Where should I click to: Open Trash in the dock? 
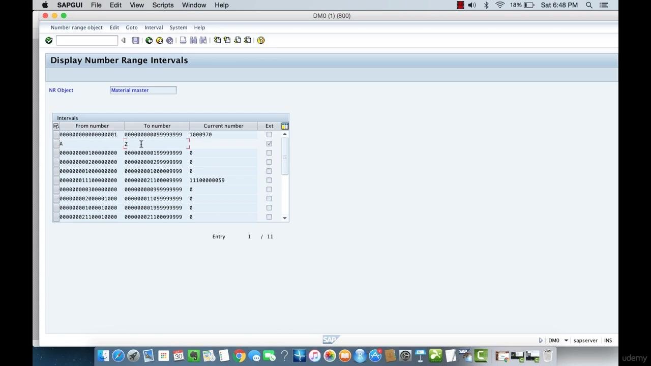pyautogui.click(x=548, y=355)
